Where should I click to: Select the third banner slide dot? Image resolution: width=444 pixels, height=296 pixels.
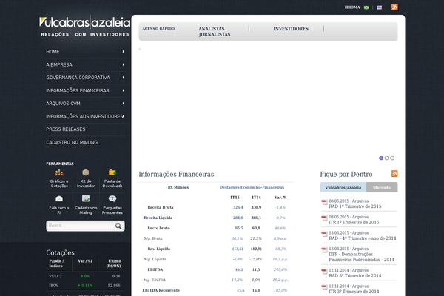tap(392, 158)
